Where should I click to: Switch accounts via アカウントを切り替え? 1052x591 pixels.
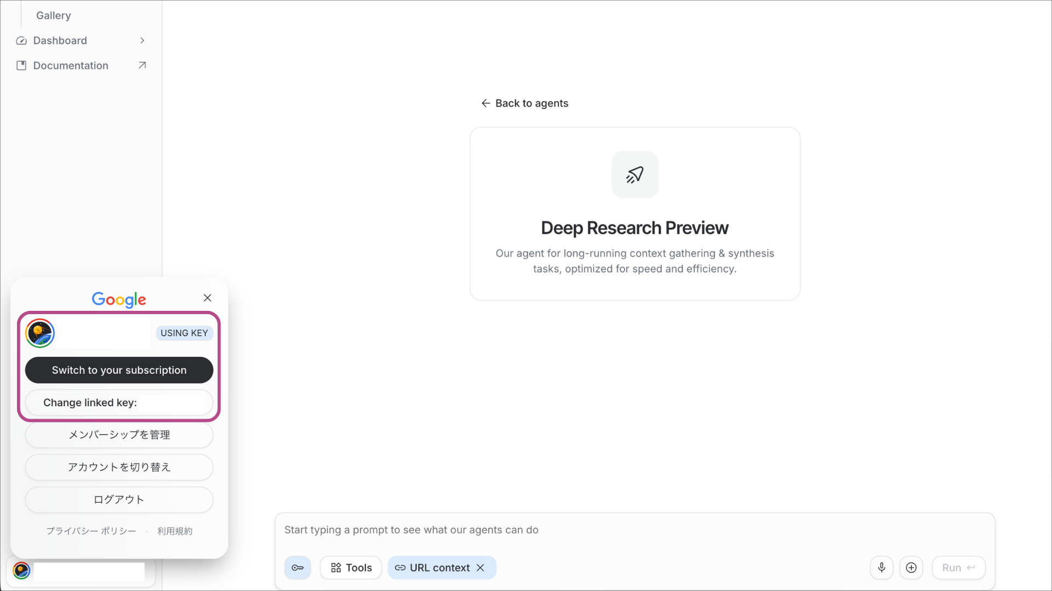click(x=119, y=467)
